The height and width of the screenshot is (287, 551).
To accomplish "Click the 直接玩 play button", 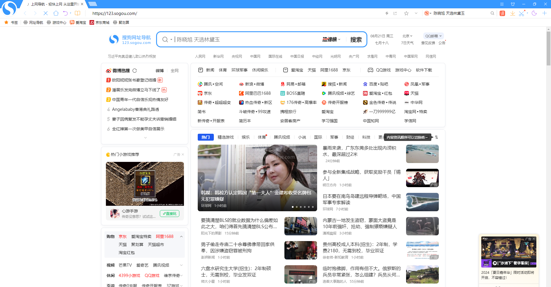I will (x=170, y=214).
